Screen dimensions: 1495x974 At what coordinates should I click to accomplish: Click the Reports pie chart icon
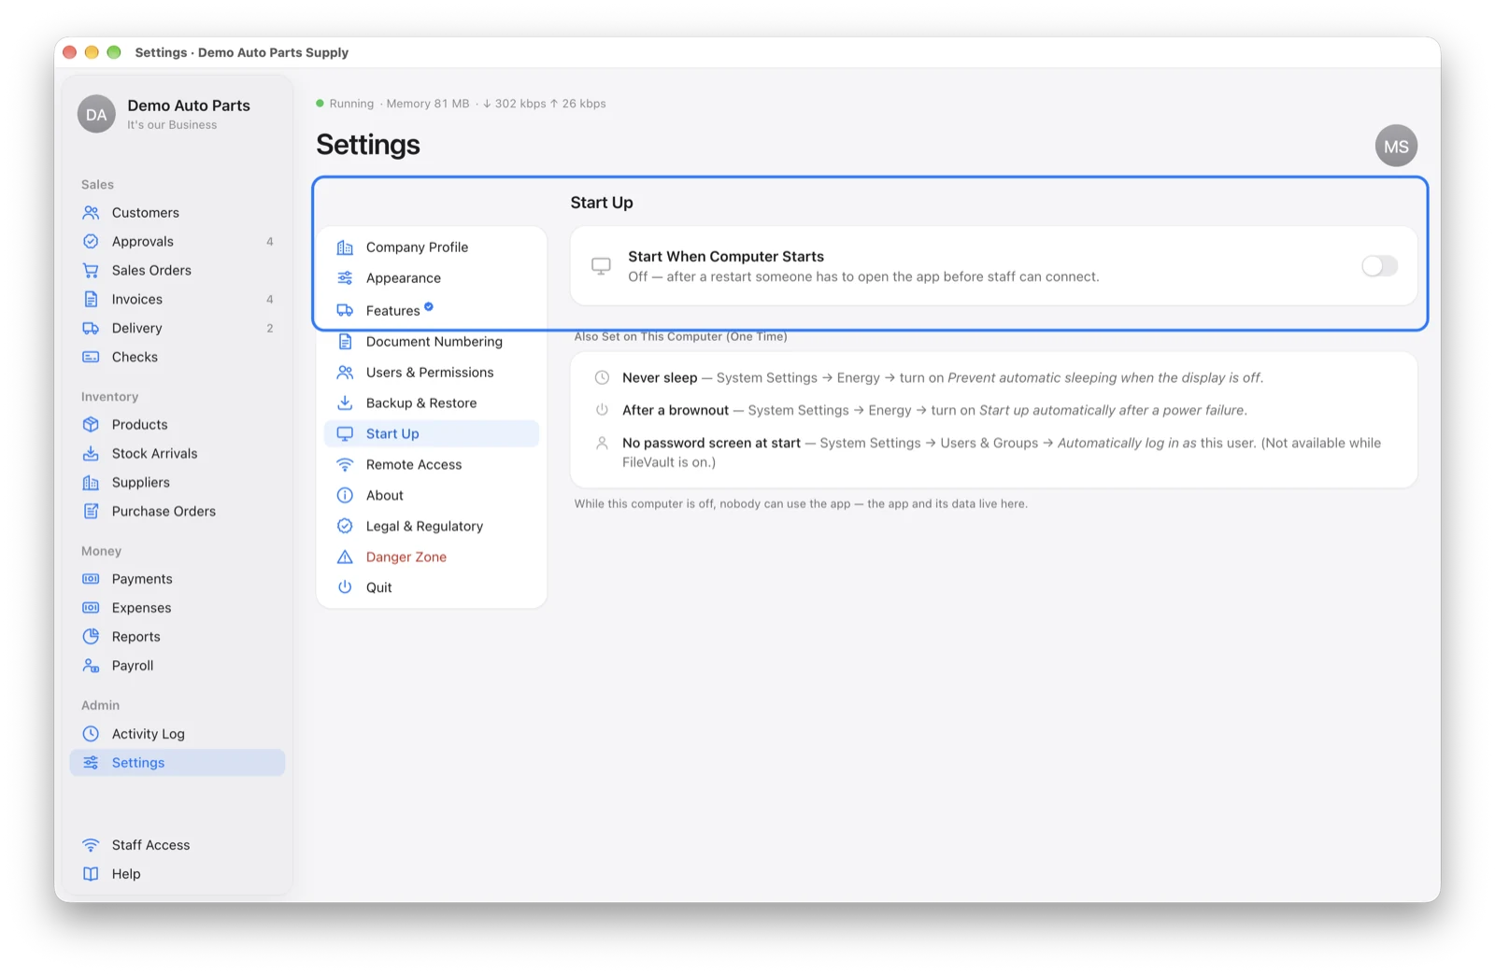(91, 637)
